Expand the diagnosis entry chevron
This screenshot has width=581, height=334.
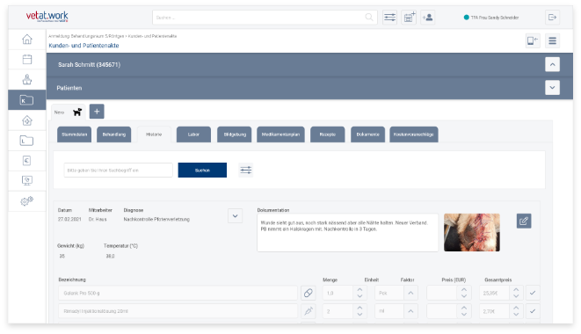pyautogui.click(x=235, y=215)
